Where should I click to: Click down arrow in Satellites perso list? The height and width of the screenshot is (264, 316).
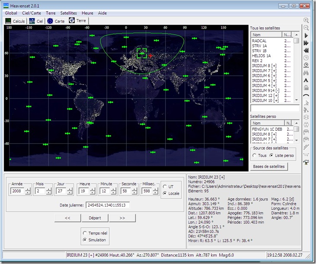point(297,140)
